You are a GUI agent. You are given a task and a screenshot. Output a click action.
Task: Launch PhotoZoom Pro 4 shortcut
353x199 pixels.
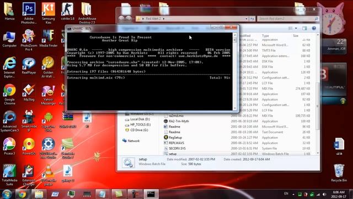pos(29,40)
